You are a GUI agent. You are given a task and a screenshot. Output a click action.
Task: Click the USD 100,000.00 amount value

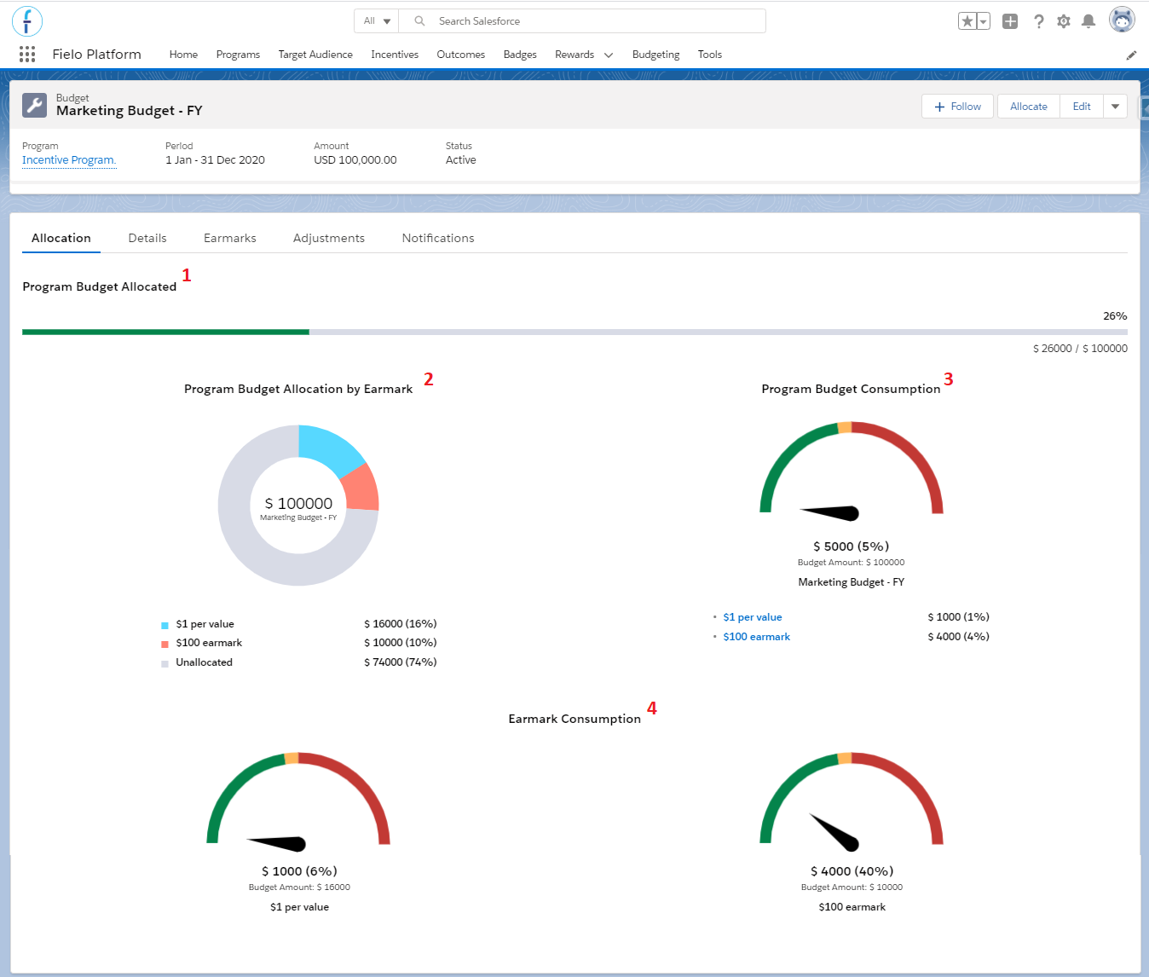pos(355,160)
